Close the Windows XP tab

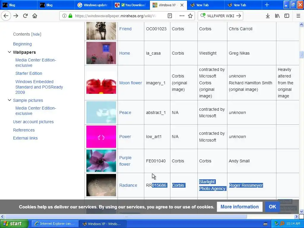tap(182, 5)
